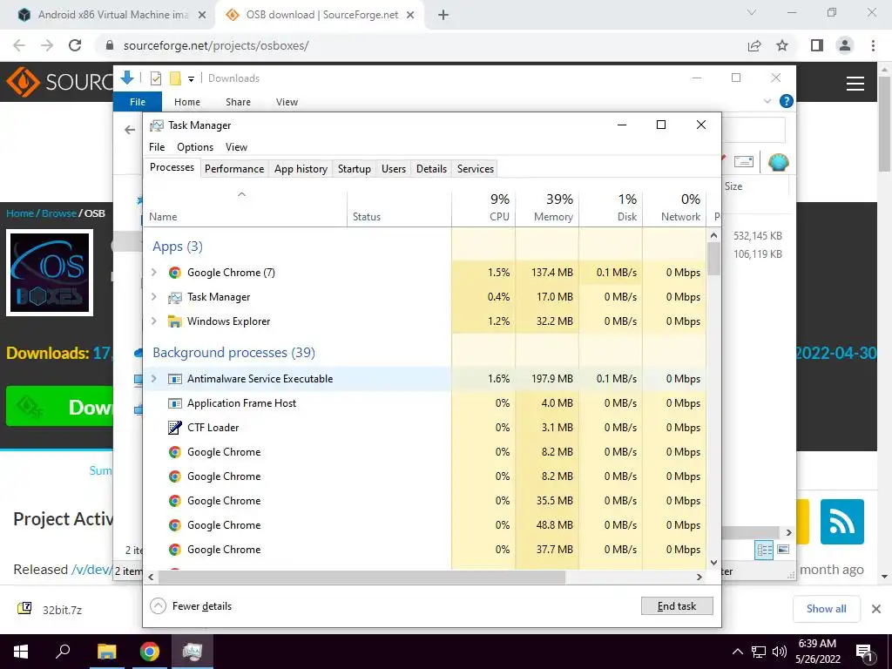Open the Explorer View ribbon tab
The height and width of the screenshot is (669, 892).
pos(287,102)
